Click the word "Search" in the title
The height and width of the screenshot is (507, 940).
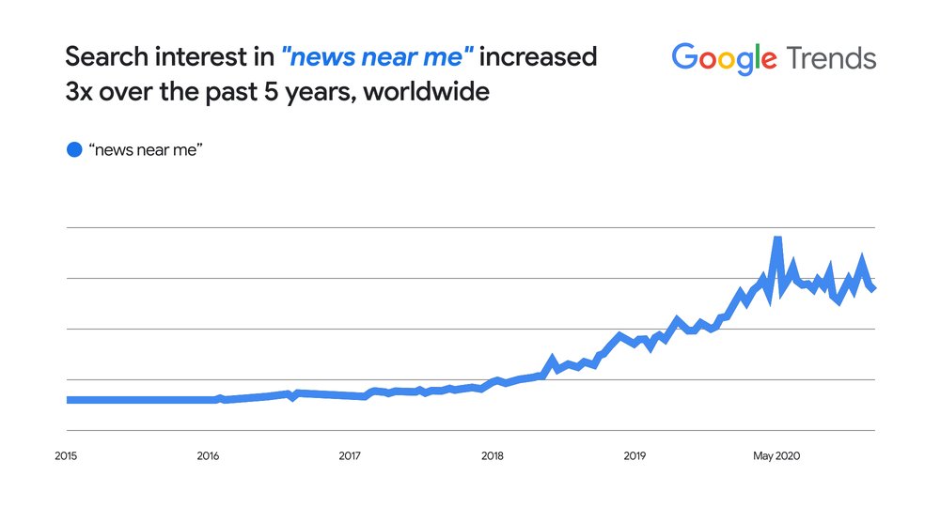point(105,56)
